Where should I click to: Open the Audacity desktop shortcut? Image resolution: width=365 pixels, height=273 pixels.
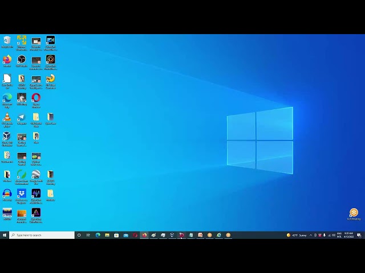(x=7, y=195)
